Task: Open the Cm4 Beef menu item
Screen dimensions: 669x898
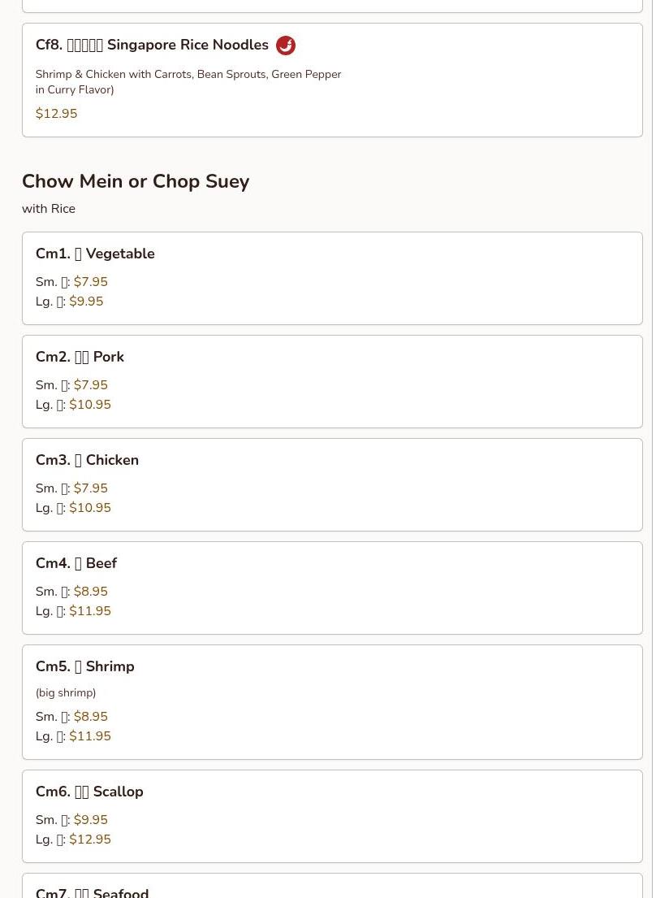Action: (76, 563)
